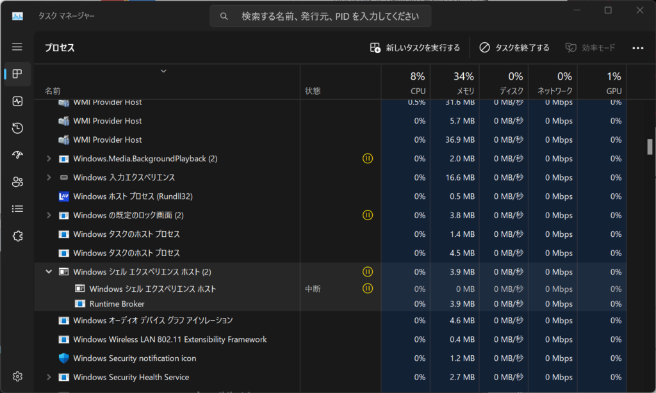Click the 効率モード button
The width and height of the screenshot is (656, 393).
tap(590, 47)
